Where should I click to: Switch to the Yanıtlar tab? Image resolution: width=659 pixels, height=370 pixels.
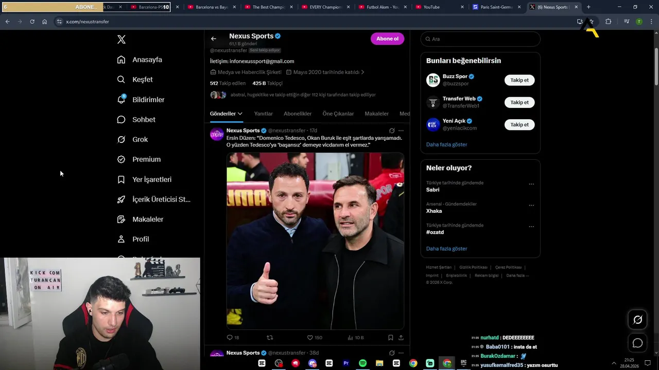(x=264, y=114)
